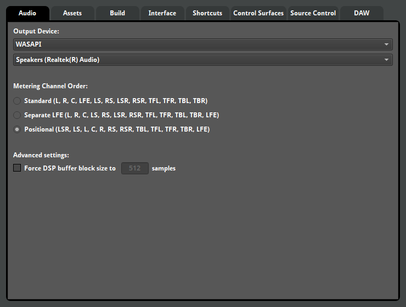The height and width of the screenshot is (307, 406).
Task: Expand the Speakers (Realtek(R) Audio) device dropdown
Action: (198, 60)
